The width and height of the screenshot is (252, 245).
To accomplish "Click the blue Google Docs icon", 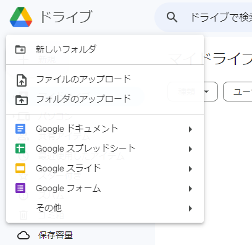I will (x=20, y=129).
